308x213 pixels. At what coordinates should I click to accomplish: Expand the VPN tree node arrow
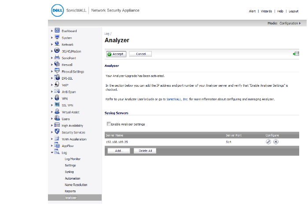(52, 98)
